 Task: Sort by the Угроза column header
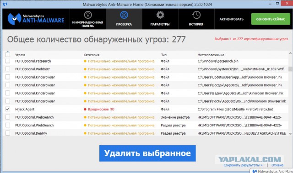(20, 55)
